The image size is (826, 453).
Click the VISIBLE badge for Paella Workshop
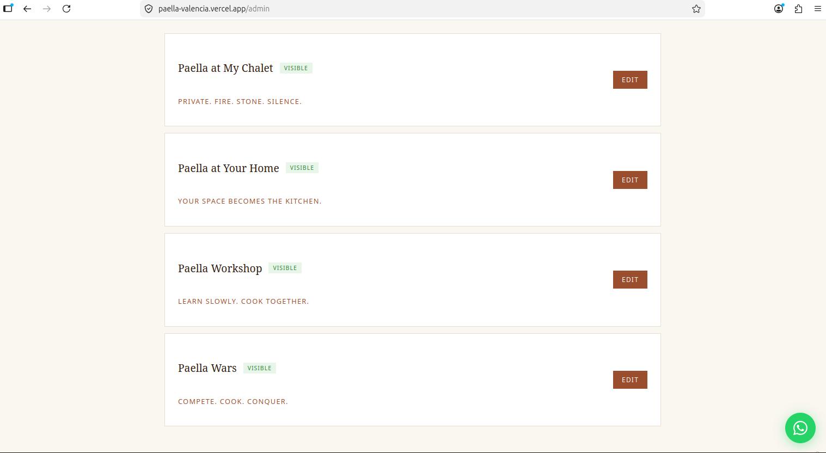285,268
